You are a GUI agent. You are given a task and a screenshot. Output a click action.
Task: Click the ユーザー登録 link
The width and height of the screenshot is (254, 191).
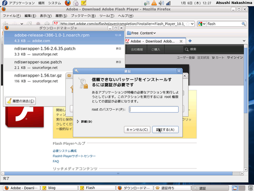[186, 58]
